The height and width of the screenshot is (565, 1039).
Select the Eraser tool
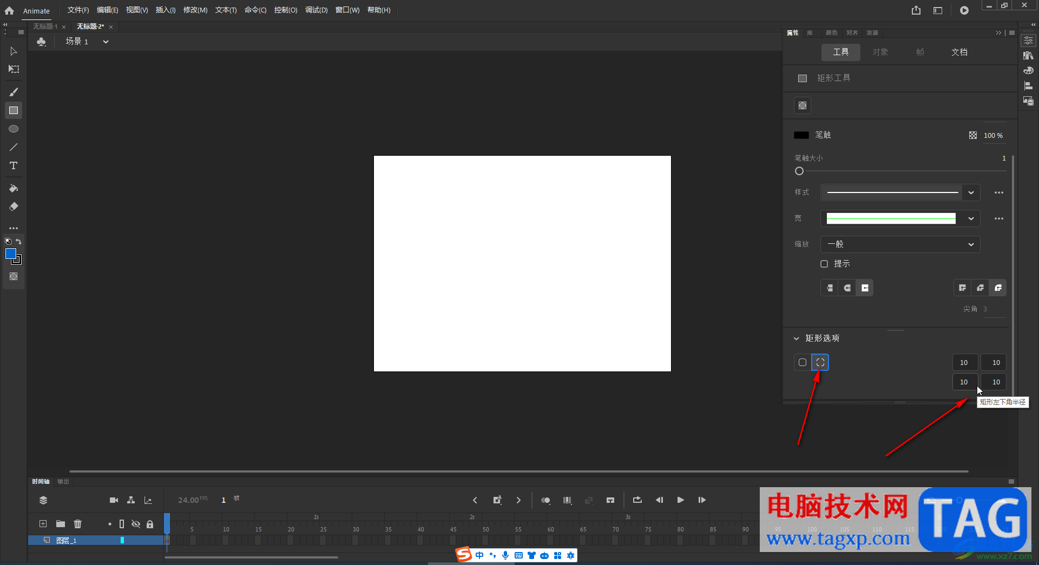tap(14, 207)
